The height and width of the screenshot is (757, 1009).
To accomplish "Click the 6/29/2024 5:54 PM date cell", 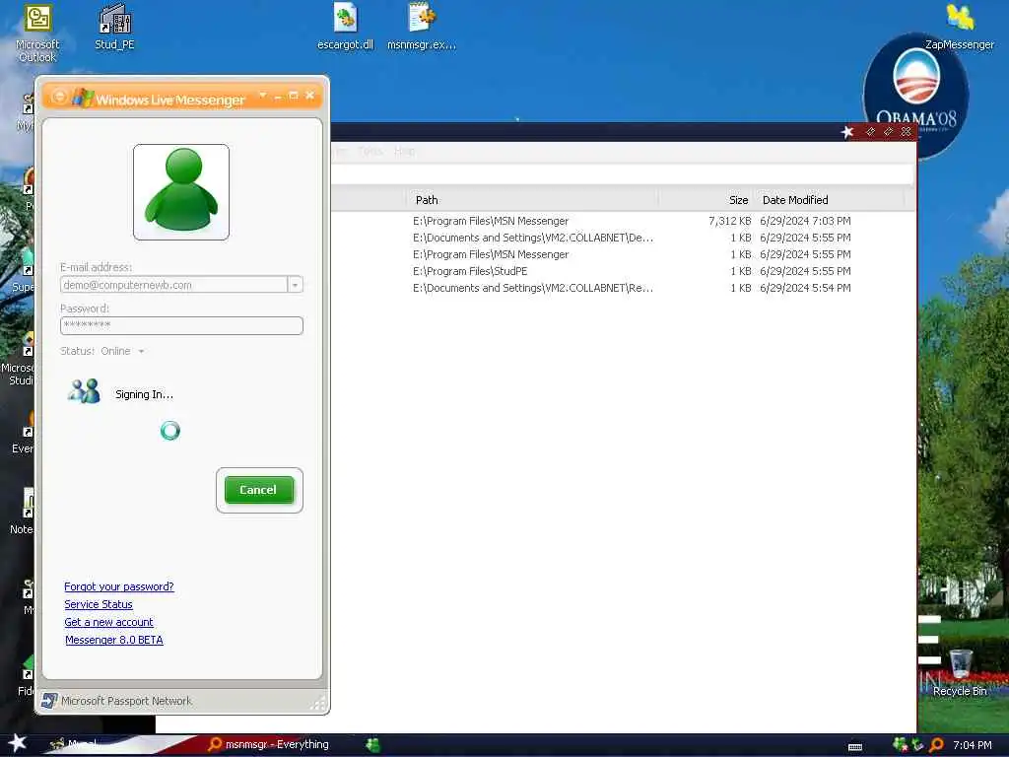I will [805, 288].
